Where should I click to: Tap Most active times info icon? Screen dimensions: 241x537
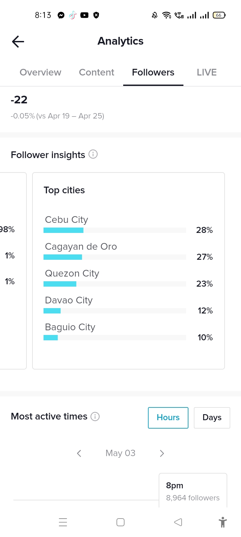pyautogui.click(x=95, y=417)
